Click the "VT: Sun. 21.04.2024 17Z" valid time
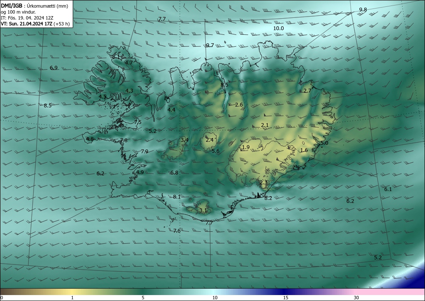This screenshot has width=425, height=301. tap(26, 24)
